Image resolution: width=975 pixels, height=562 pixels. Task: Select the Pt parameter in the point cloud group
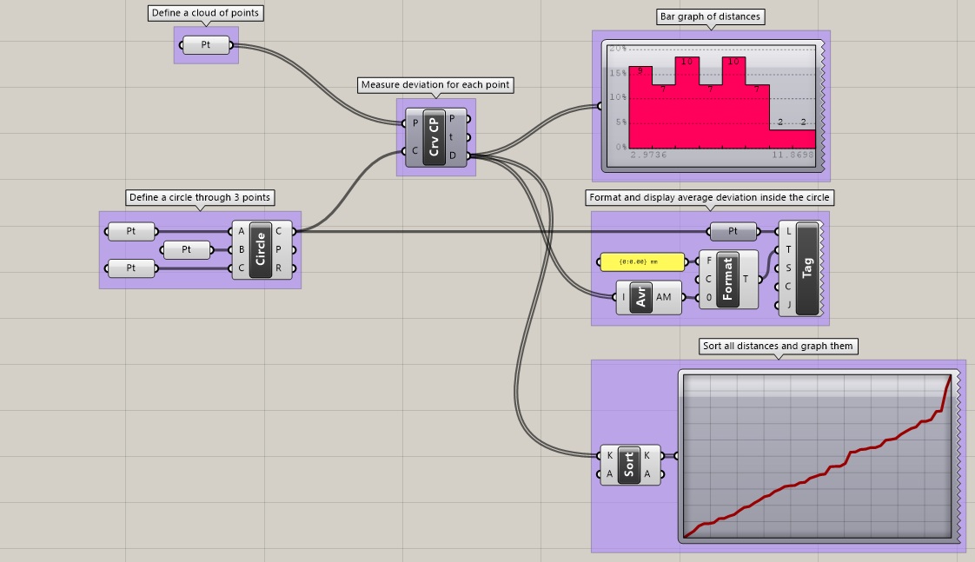[206, 45]
